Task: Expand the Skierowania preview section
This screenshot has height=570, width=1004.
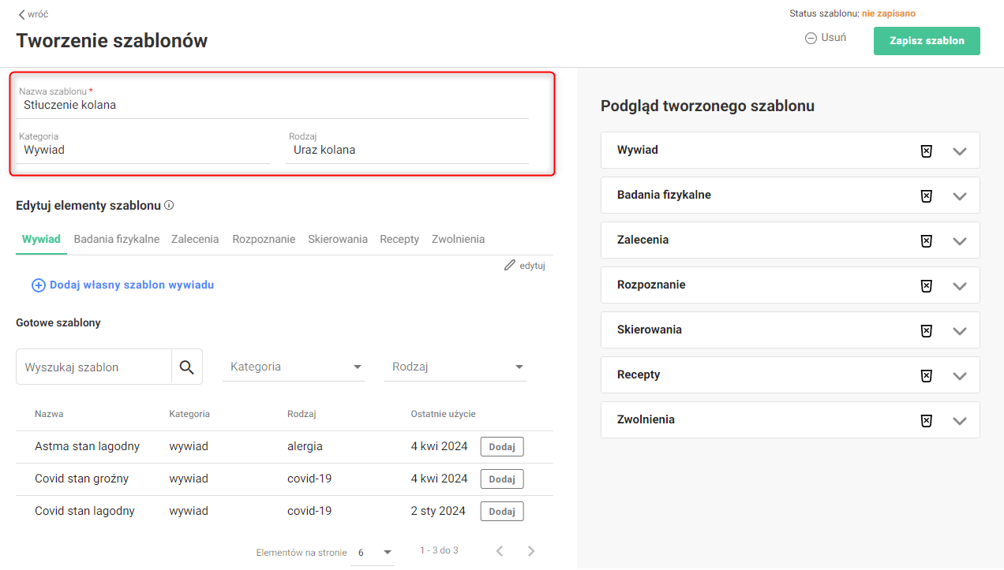Action: coord(960,330)
